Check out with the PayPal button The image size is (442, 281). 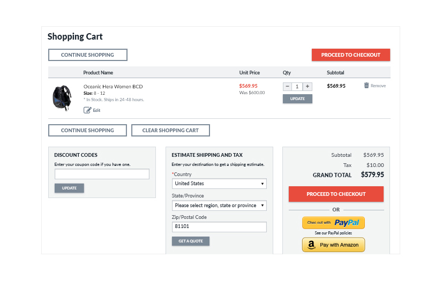(333, 223)
